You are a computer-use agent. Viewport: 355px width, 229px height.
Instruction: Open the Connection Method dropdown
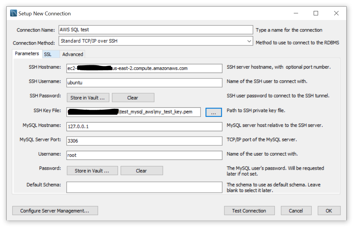tap(156, 41)
